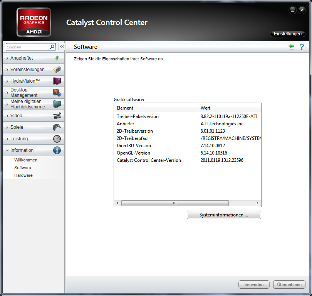Viewport: 312px width, 296px height.
Task: Open the Einstellungen menu
Action: (287, 34)
